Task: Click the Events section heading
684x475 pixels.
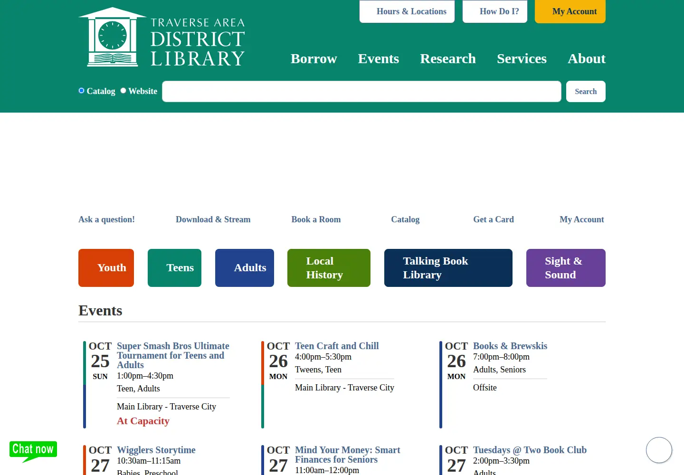Action: pyautogui.click(x=100, y=311)
